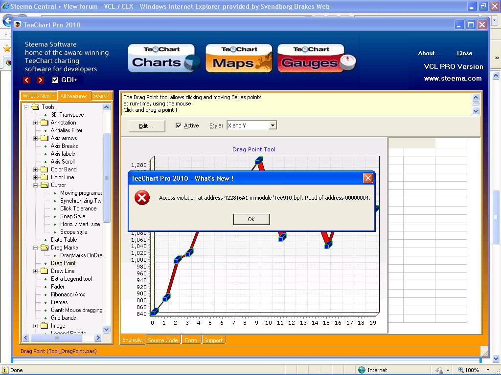Viewport: 501px width, 375px height.
Task: Switch to the What's New ? tab
Action: tap(38, 96)
